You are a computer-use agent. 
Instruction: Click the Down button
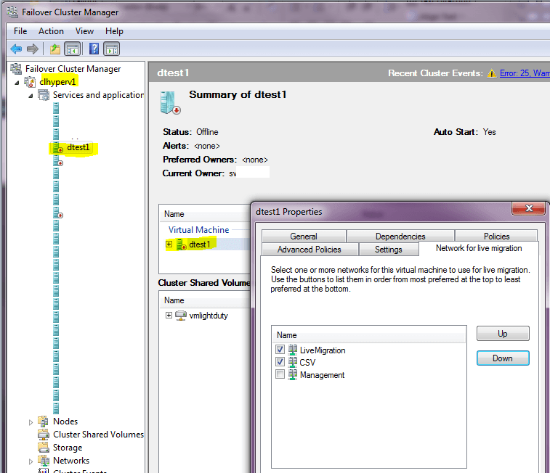503,358
